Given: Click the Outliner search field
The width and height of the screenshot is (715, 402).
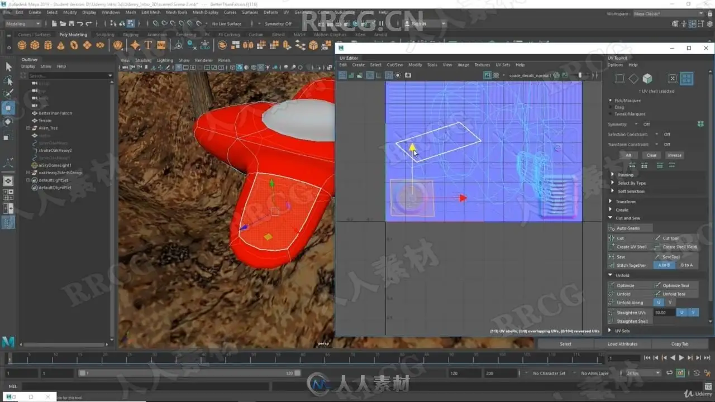Looking at the screenshot, I should [x=67, y=75].
